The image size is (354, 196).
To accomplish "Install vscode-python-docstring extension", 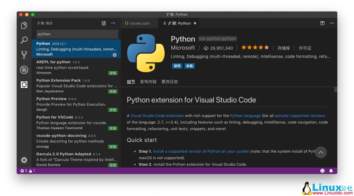I will pos(113,147).
